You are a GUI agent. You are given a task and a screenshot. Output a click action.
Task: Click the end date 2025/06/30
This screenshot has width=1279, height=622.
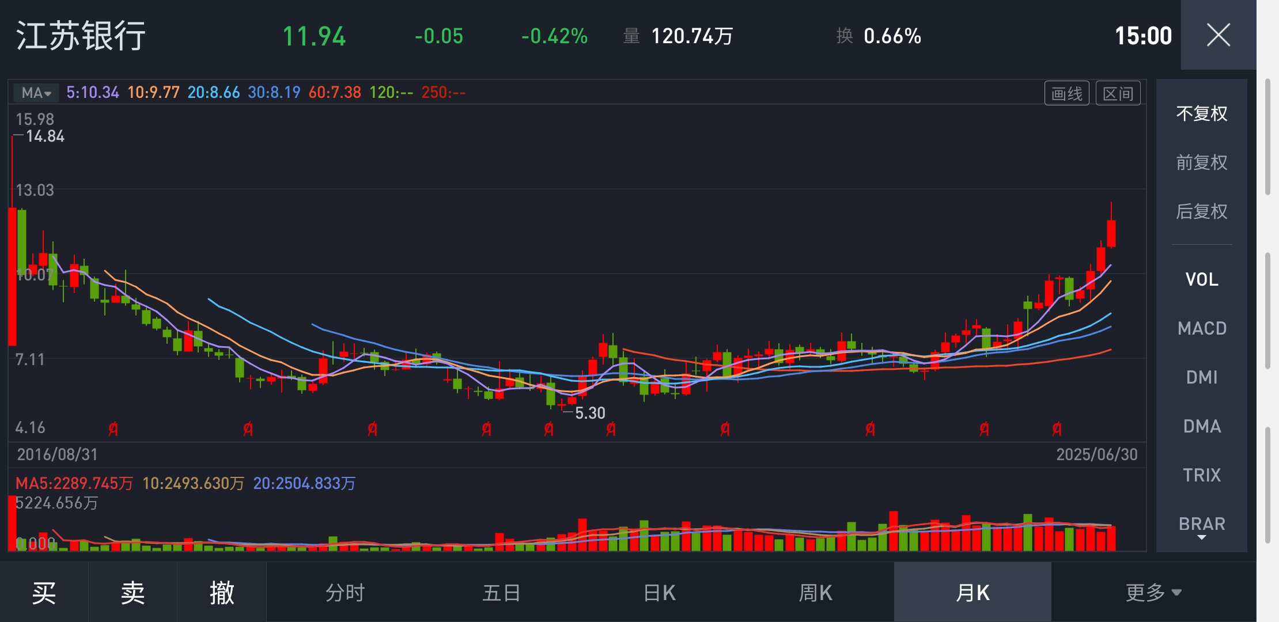point(1097,454)
